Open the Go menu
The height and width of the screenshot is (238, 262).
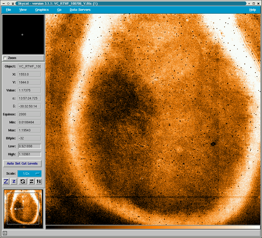tap(59, 10)
